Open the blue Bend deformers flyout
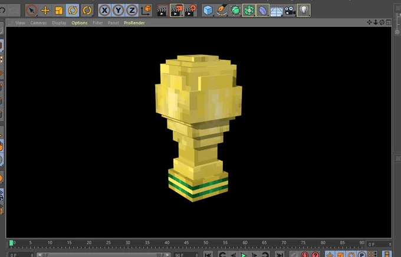This screenshot has width=401, height=257. click(x=262, y=11)
